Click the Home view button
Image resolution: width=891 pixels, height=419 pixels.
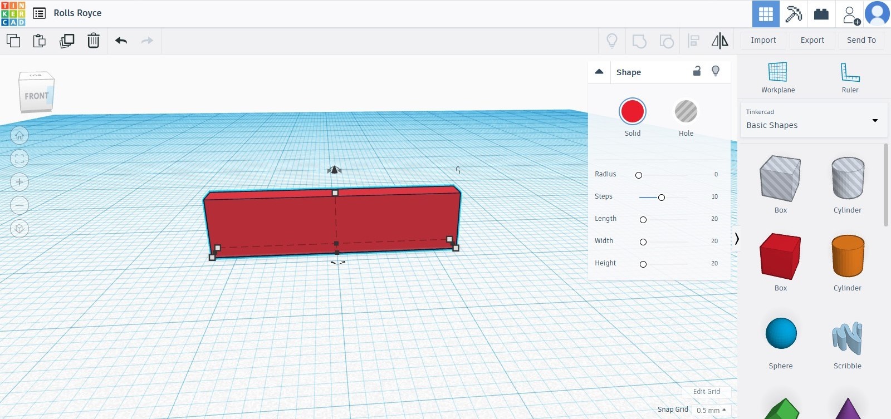click(19, 135)
